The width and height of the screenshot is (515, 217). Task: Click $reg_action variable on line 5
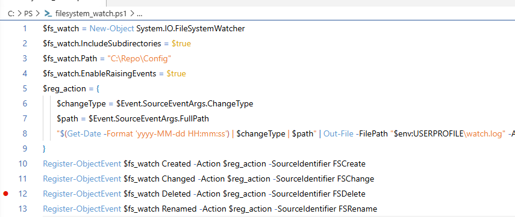tap(64, 89)
